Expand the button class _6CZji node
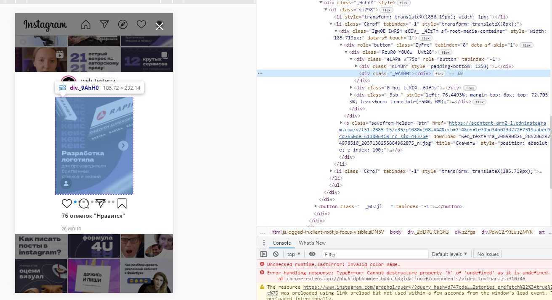 [316, 206]
